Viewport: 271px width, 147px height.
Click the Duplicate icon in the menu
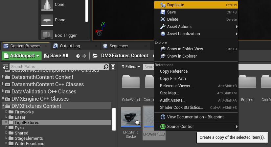pos(163,5)
